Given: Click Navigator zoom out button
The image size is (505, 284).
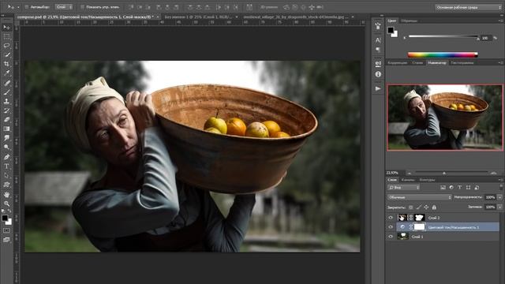Looking at the screenshot, I should [x=409, y=174].
